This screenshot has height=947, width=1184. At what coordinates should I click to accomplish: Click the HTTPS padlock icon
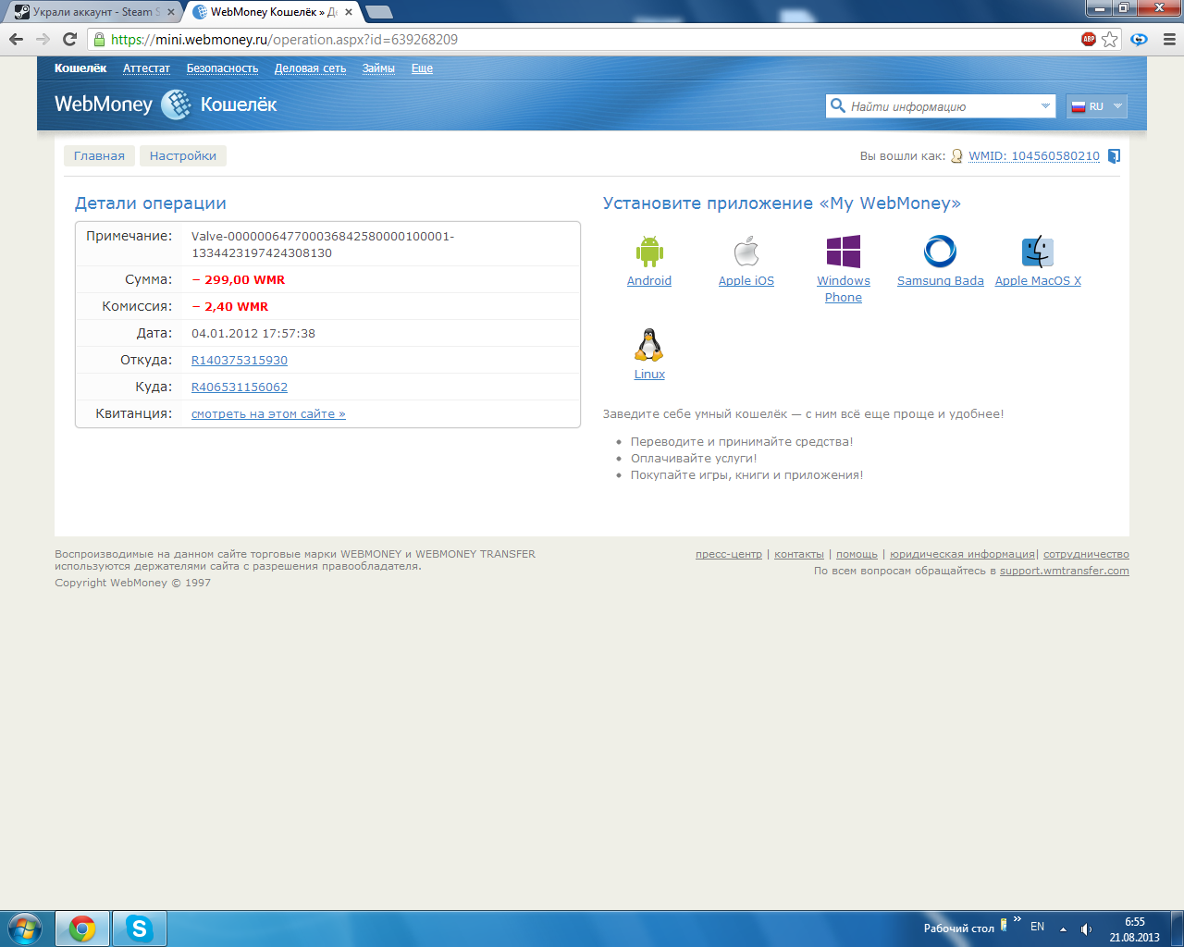pyautogui.click(x=99, y=39)
